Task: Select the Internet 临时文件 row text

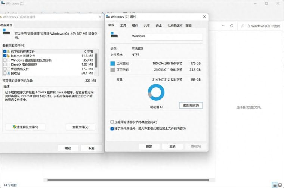Action: click(x=23, y=56)
